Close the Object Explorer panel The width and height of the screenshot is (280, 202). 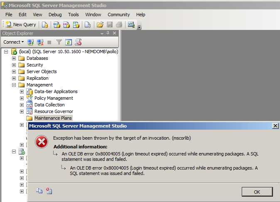tap(115, 33)
